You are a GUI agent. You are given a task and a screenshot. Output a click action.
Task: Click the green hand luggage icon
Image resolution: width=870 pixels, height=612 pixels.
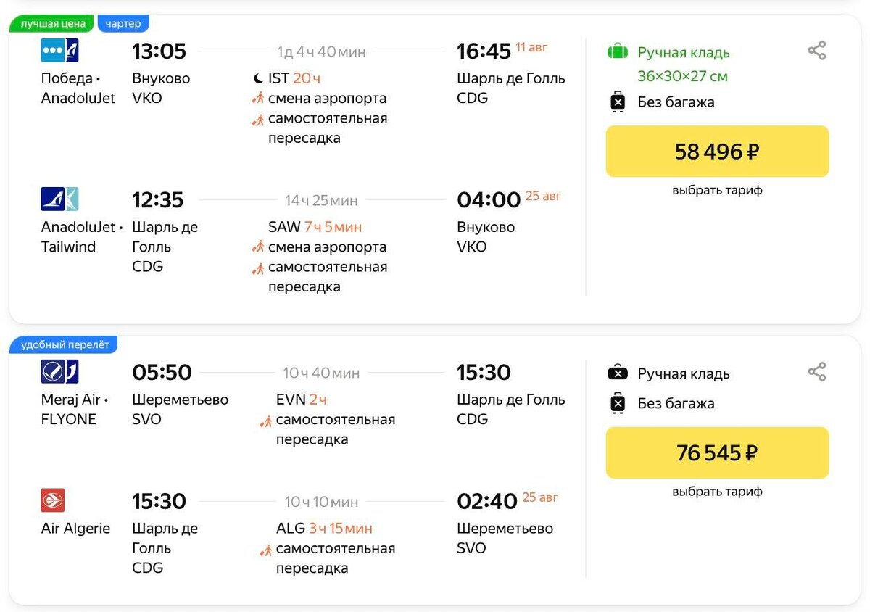coord(618,51)
